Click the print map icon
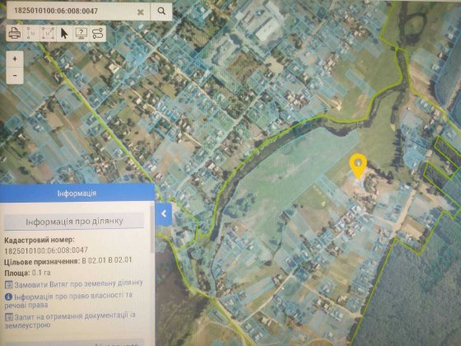The width and height of the screenshot is (461, 346). (x=15, y=33)
